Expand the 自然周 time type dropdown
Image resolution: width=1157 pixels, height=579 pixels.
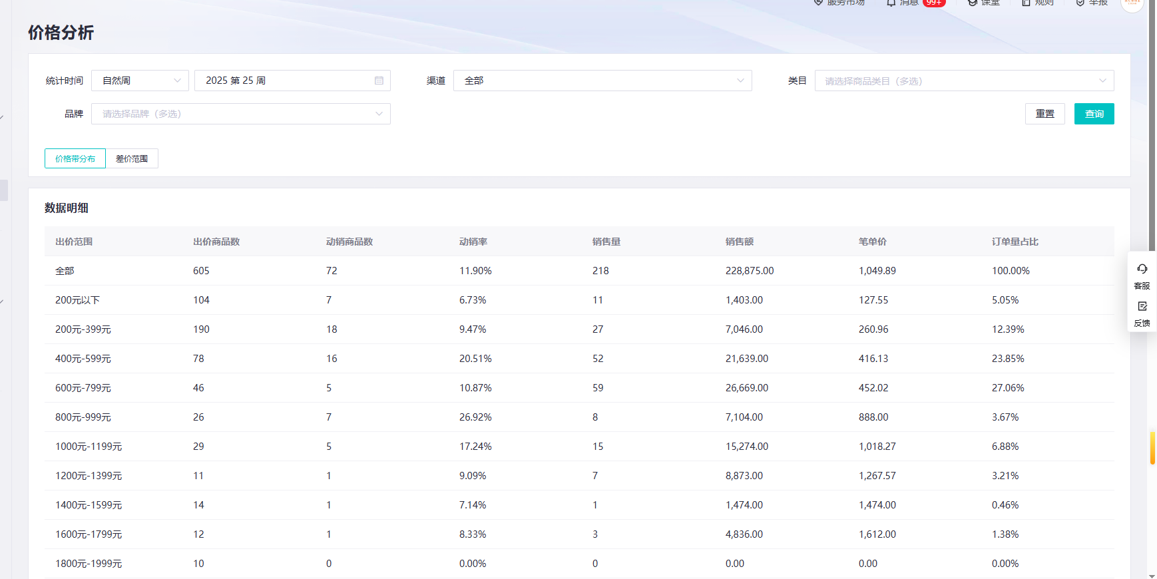pos(140,81)
